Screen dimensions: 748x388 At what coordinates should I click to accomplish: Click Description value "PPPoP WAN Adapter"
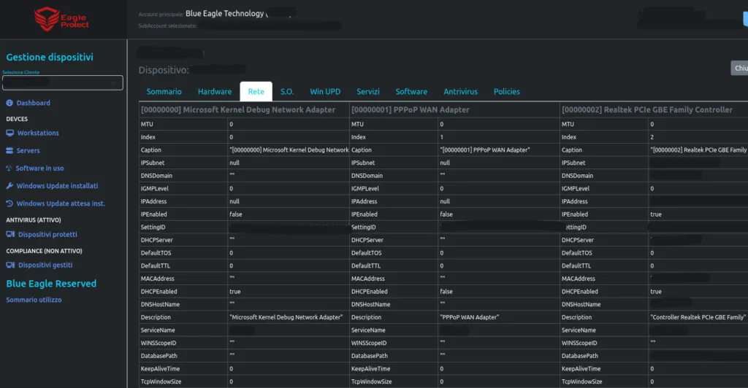click(x=470, y=317)
